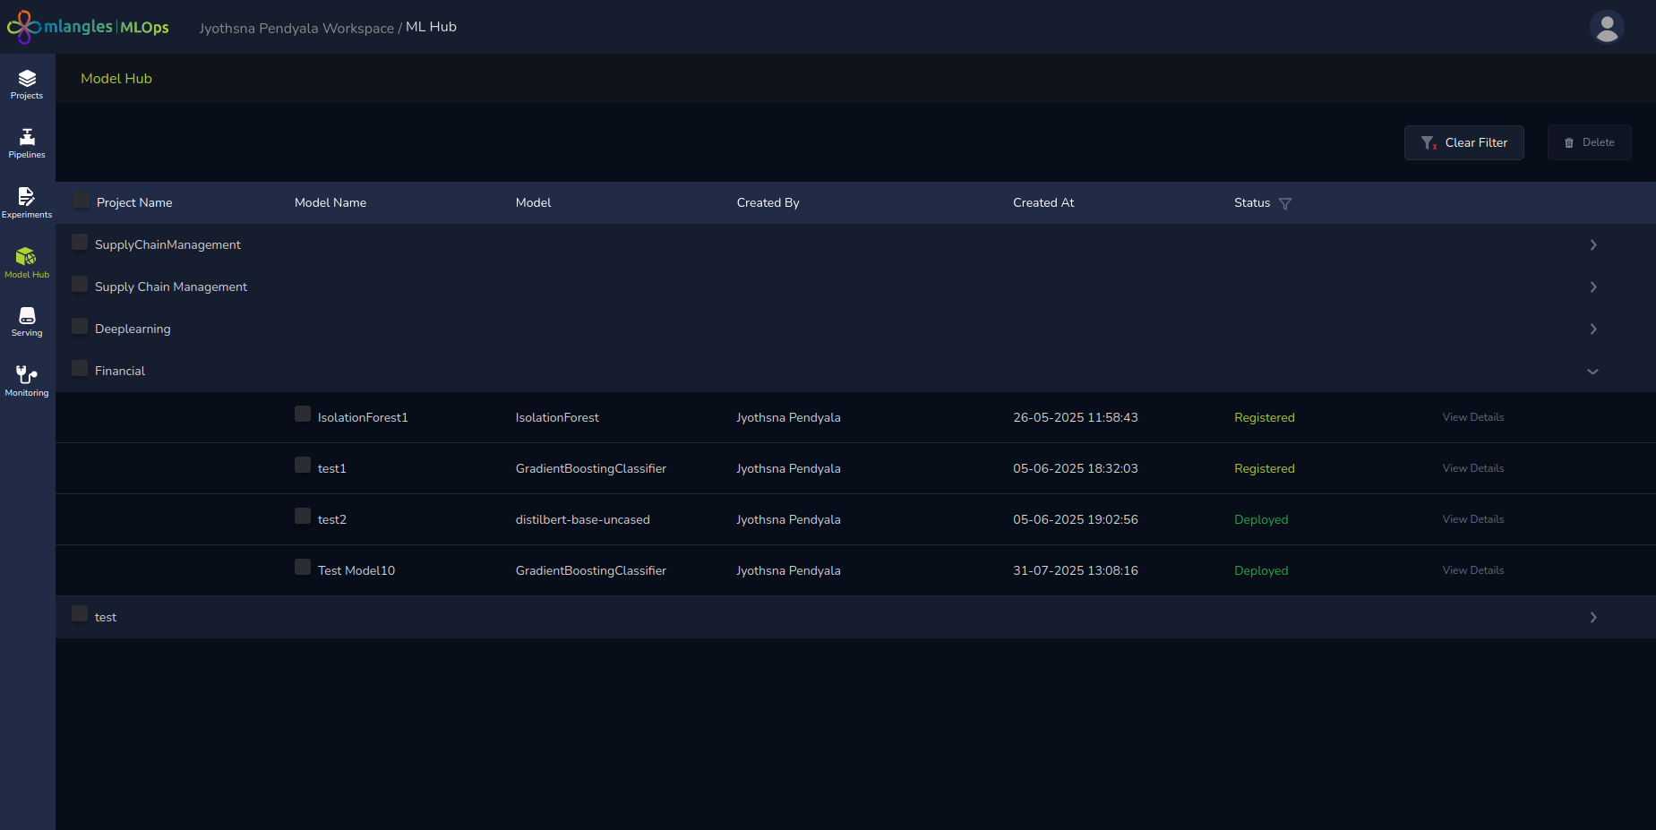Click Jyothsna Pendyala Workspace breadcrumb
The image size is (1656, 830).
(296, 29)
